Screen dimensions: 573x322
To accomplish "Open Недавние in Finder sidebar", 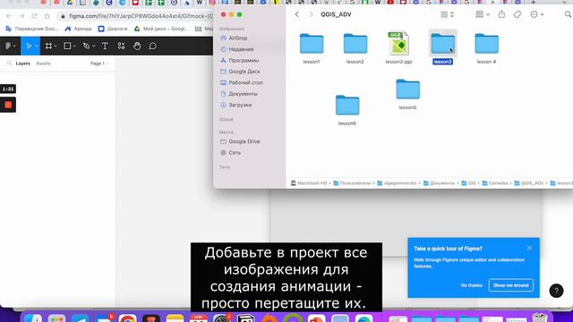I will pos(241,49).
